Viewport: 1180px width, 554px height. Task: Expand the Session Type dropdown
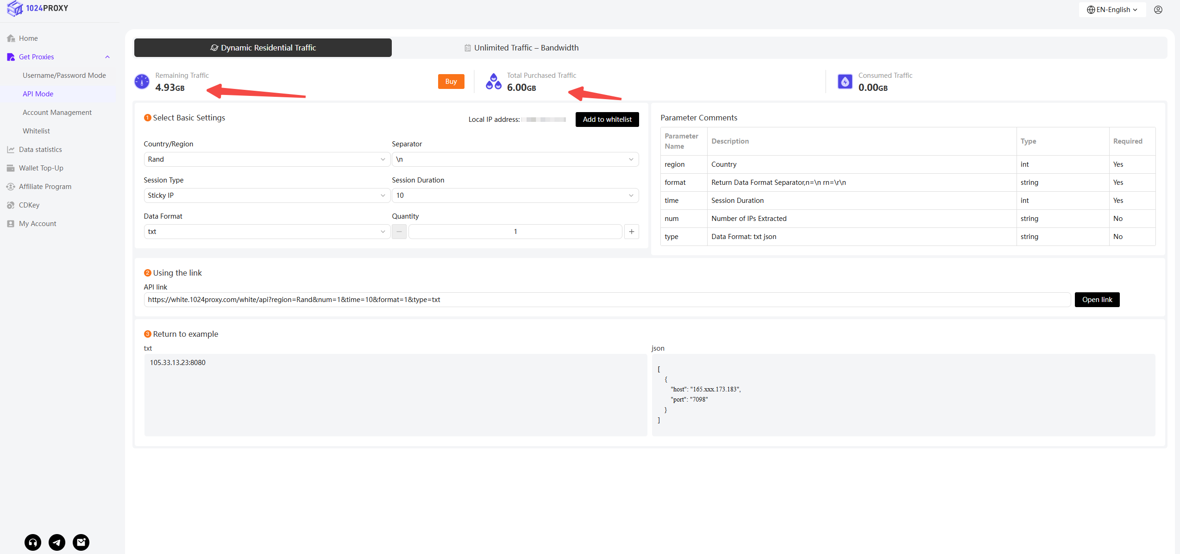coord(266,195)
